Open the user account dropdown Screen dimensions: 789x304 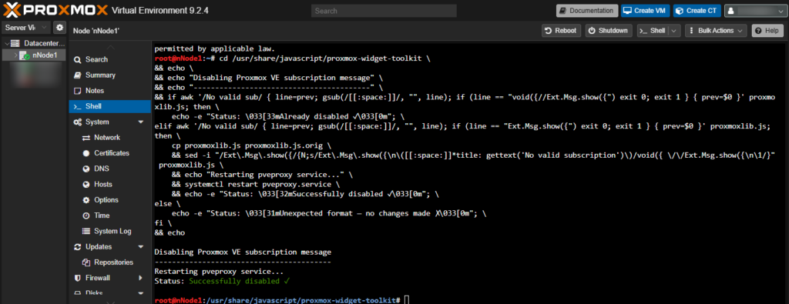click(x=755, y=11)
